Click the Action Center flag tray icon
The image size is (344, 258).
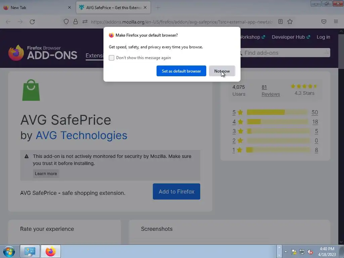[x=294, y=252]
